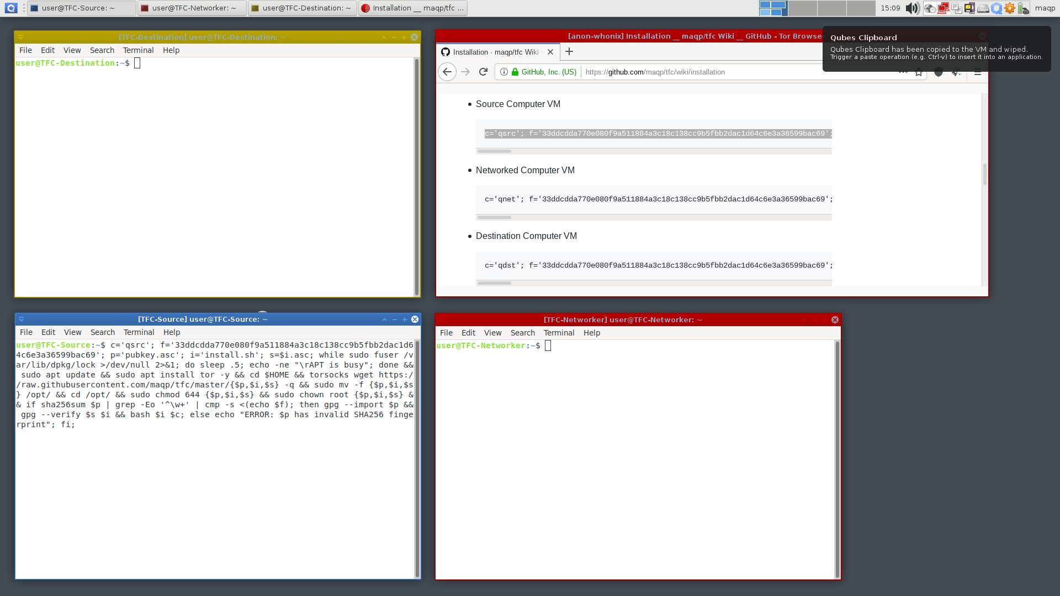Open the orange updates tray icon

[1010, 8]
